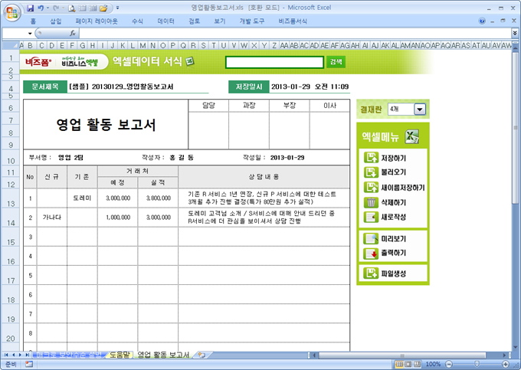Select the 이사 approval header cell
The height and width of the screenshot is (370, 521).
tap(329, 106)
